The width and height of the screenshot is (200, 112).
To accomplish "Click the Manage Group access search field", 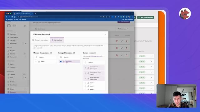I will 45,57.
